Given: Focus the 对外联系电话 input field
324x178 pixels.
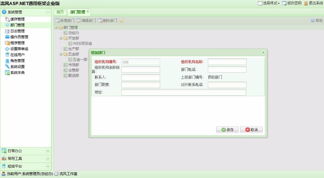Looking at the screenshot, I should click(227, 85).
